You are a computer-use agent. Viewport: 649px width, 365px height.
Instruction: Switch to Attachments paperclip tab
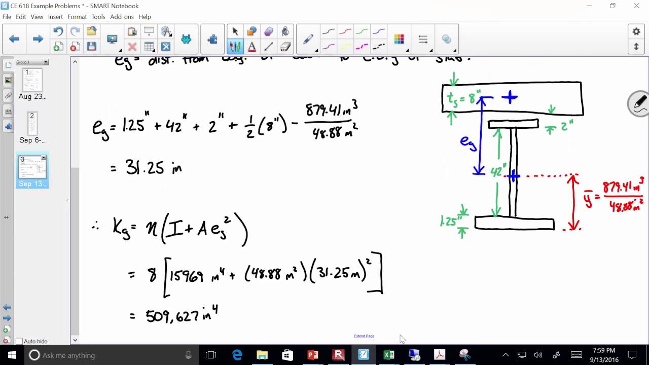click(8, 95)
